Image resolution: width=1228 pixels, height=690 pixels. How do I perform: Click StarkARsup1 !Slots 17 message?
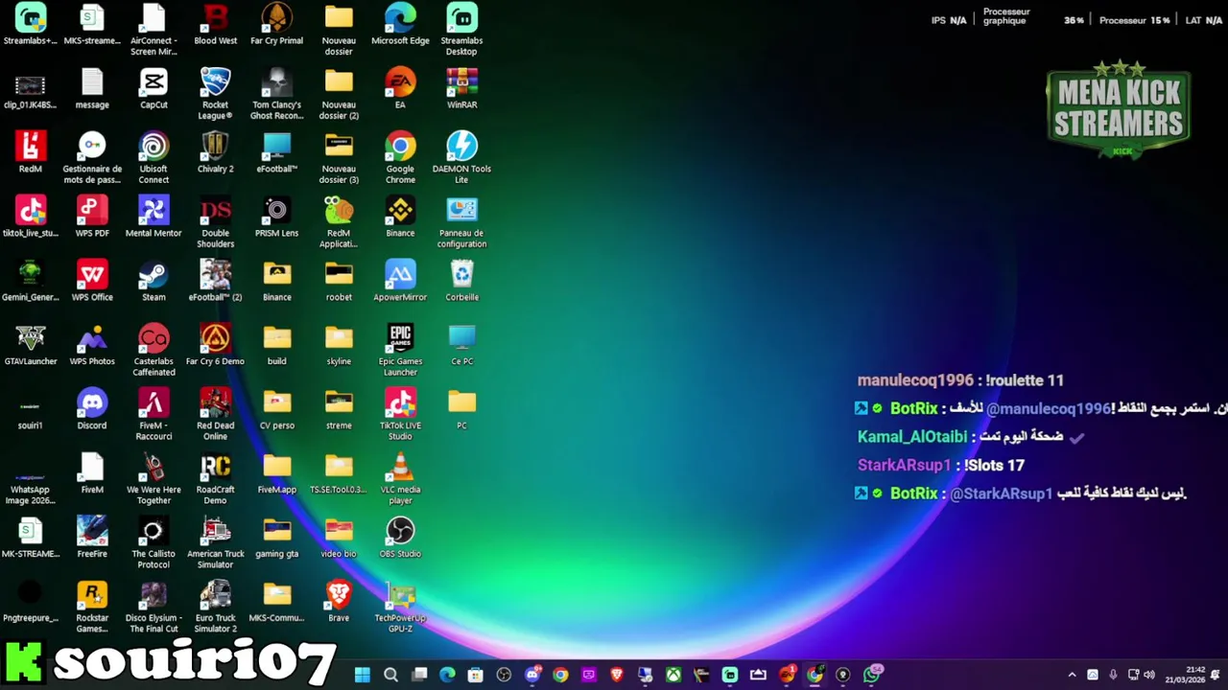(941, 465)
